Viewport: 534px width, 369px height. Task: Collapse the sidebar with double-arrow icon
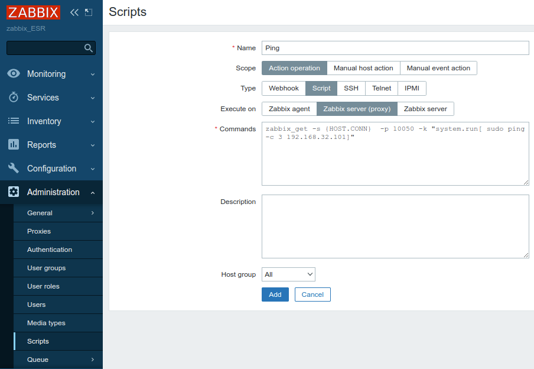(x=74, y=12)
